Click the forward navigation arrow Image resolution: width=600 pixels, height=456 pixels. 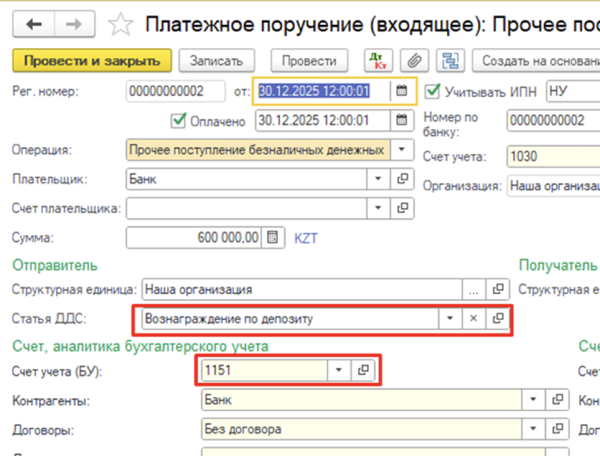[74, 25]
